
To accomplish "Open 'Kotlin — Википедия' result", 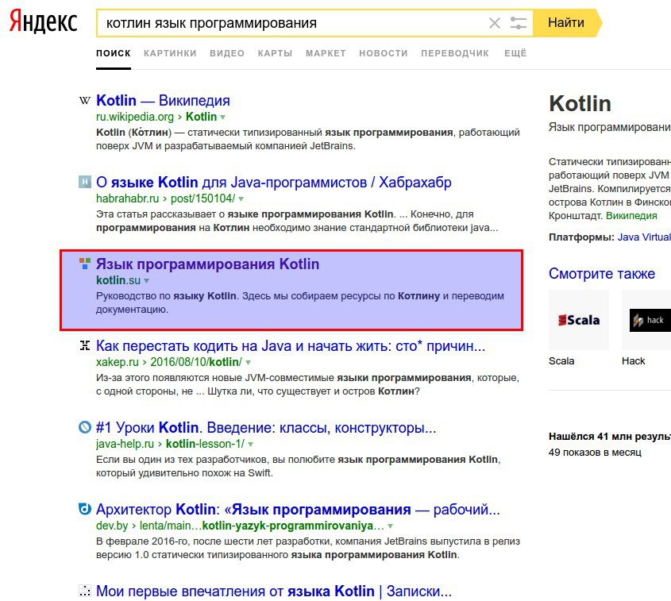I will click(163, 101).
